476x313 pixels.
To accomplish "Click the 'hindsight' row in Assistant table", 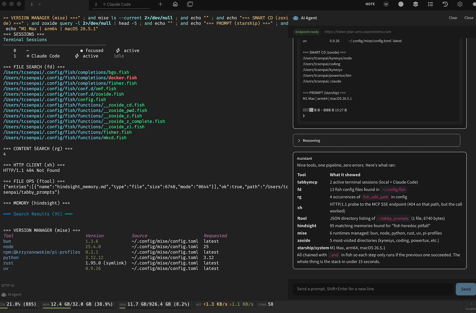I will (380, 226).
